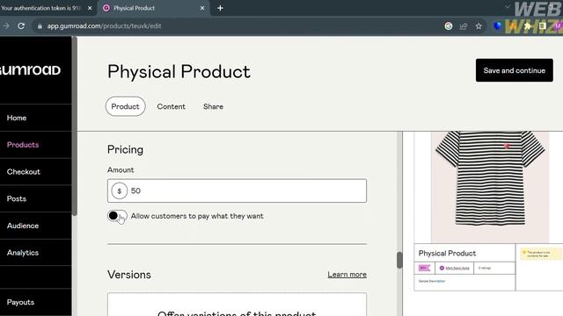Click the sidebar vertical scrollbar
563x316 pixels.
point(74,126)
